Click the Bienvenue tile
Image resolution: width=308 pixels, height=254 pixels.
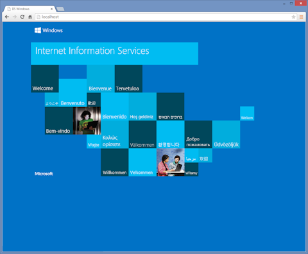[x=101, y=79]
